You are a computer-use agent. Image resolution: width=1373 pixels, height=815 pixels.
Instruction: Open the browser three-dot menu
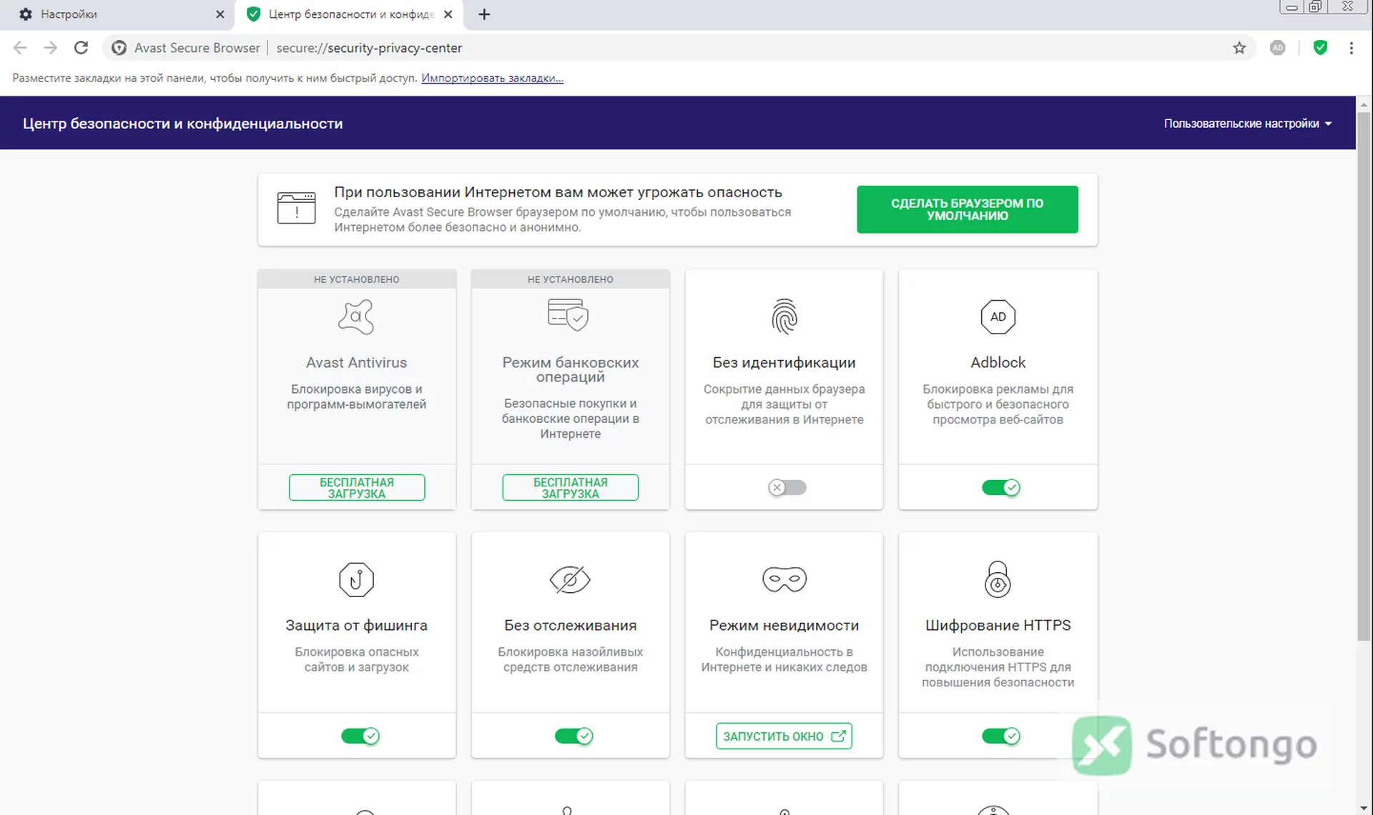point(1351,48)
